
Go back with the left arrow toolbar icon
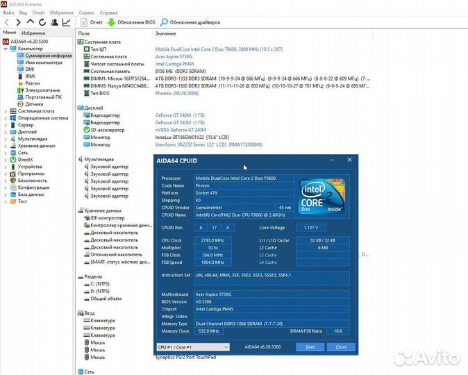point(6,22)
